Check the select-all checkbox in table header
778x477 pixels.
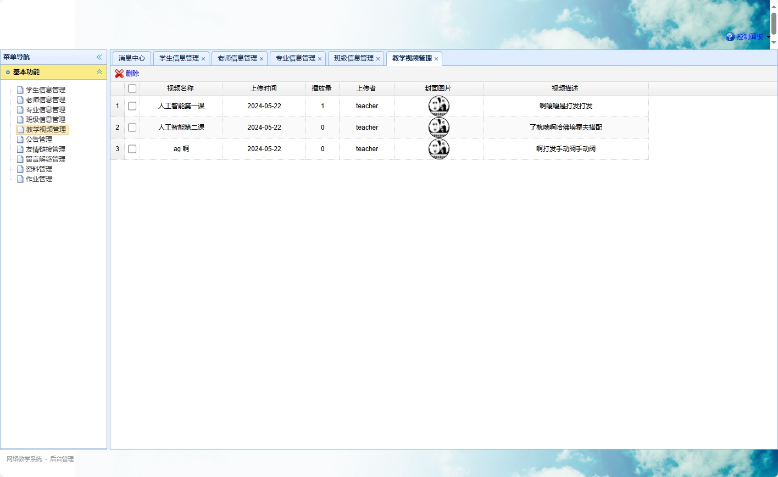pyautogui.click(x=132, y=87)
